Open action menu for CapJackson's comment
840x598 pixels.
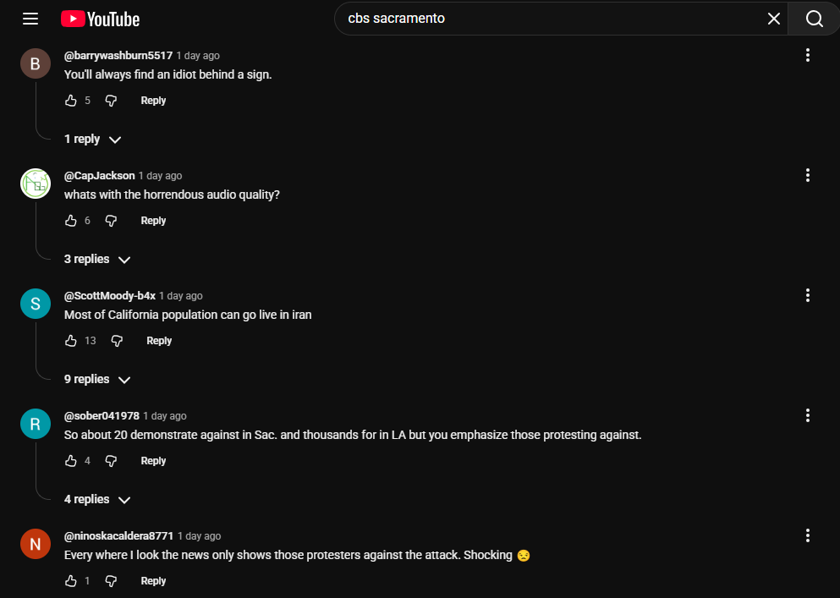(x=808, y=175)
